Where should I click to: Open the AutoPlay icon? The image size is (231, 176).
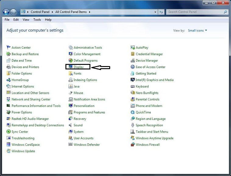pyautogui.click(x=133, y=47)
